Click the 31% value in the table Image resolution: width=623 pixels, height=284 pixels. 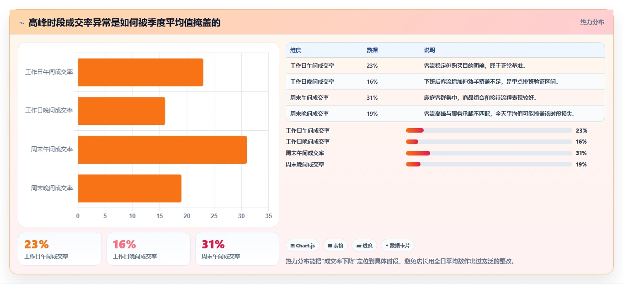click(x=372, y=98)
